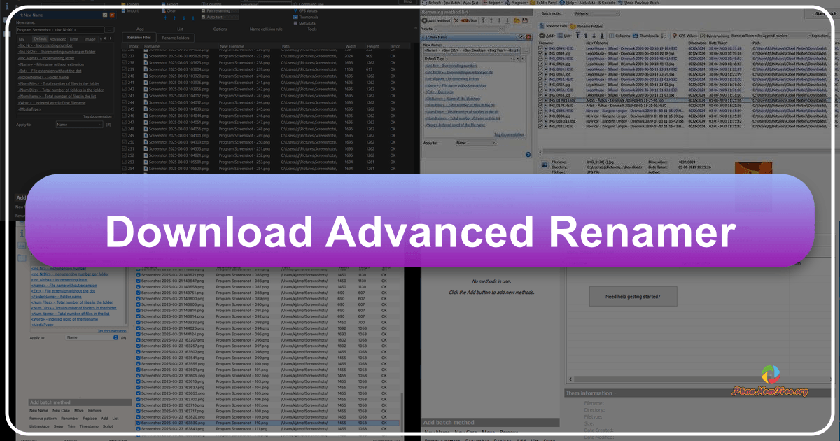Screen dimensions: 840x441
Task: Click the save preset disk icon
Action: (525, 20)
